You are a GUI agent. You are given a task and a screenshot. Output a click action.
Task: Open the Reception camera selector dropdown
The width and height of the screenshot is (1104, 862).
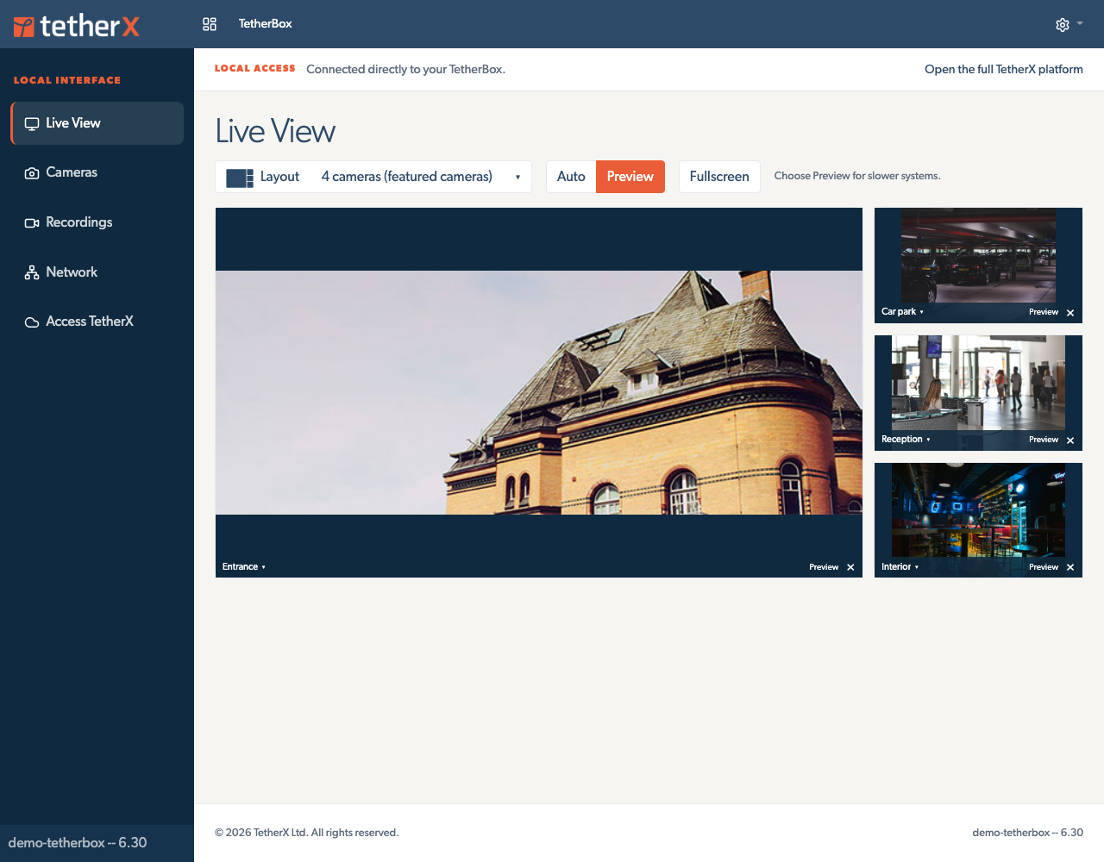pos(906,440)
